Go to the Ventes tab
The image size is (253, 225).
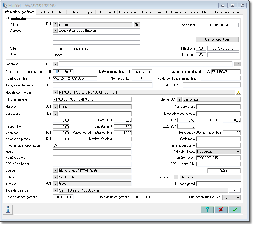(135, 12)
